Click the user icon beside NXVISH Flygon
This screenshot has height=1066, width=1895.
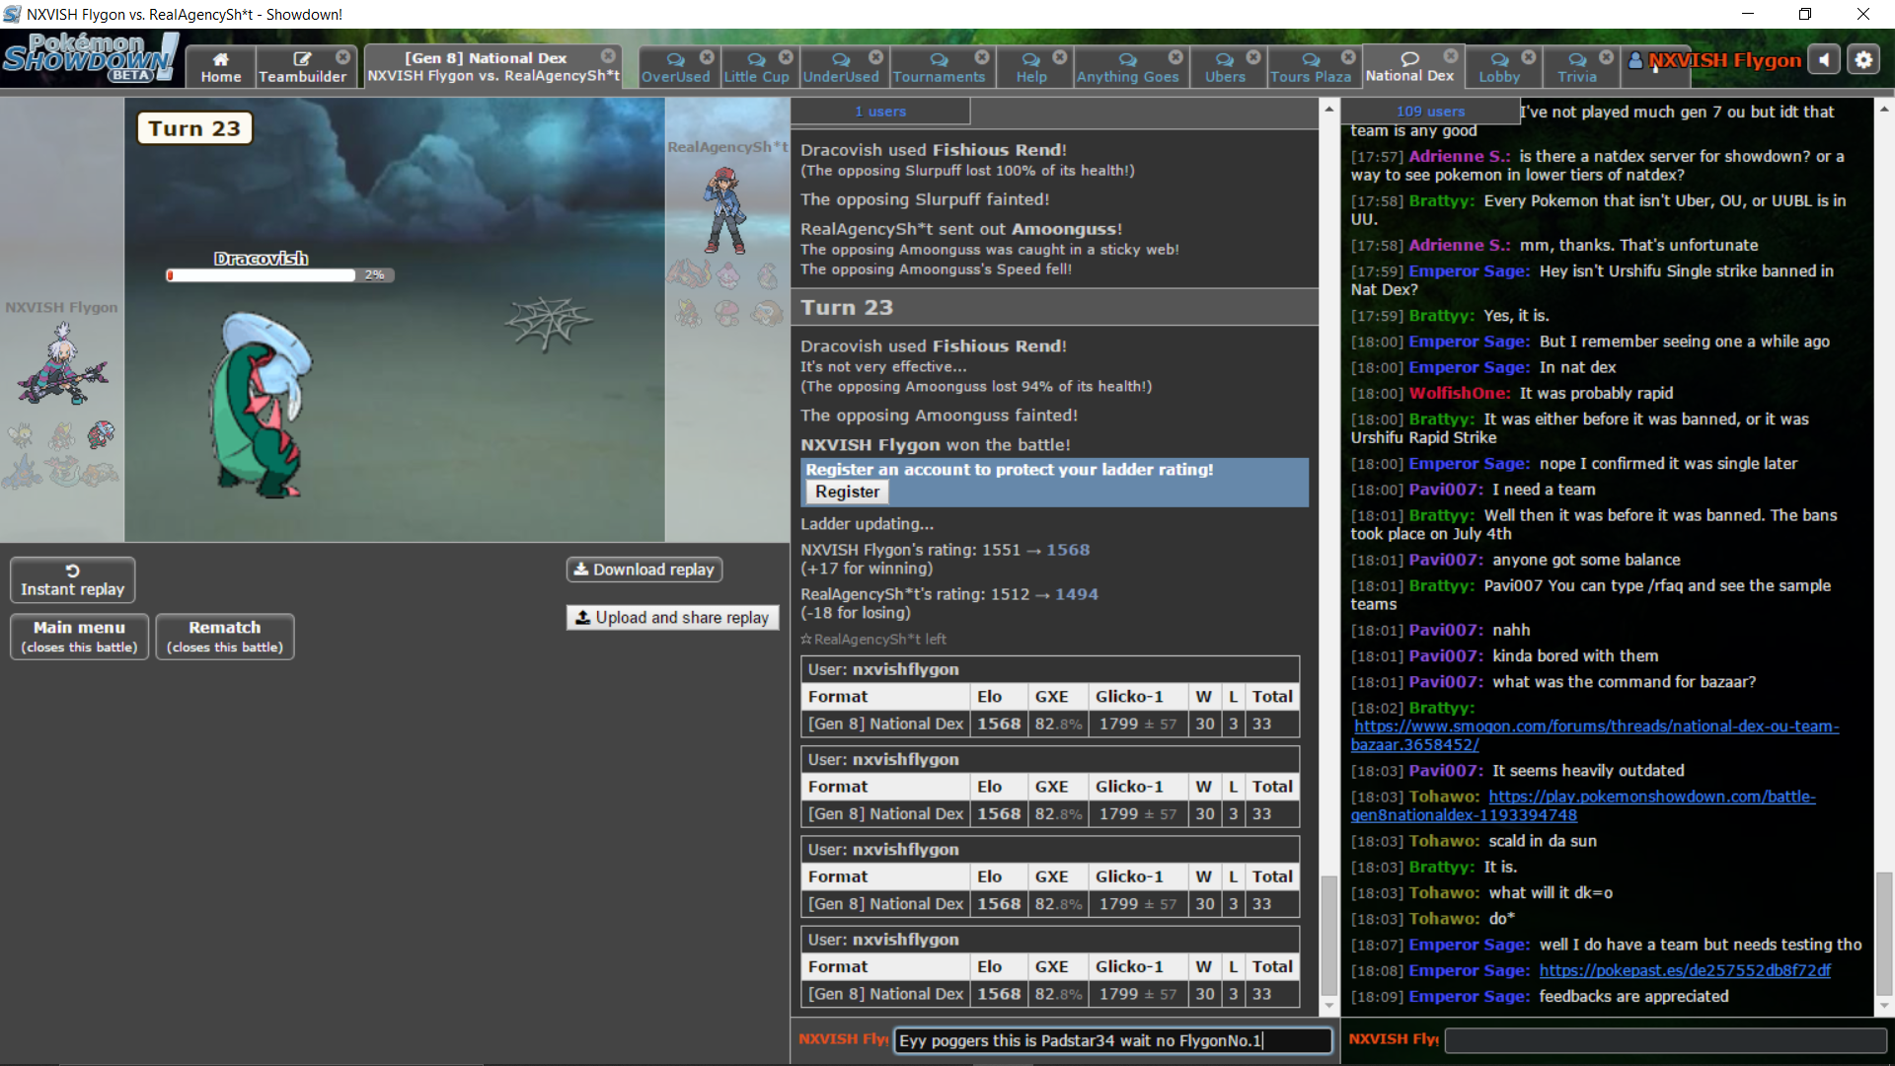point(1633,60)
